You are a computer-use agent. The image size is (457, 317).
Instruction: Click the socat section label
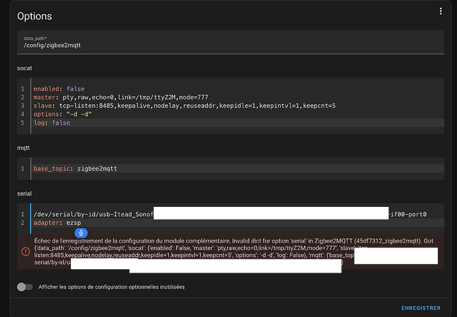pyautogui.click(x=25, y=68)
